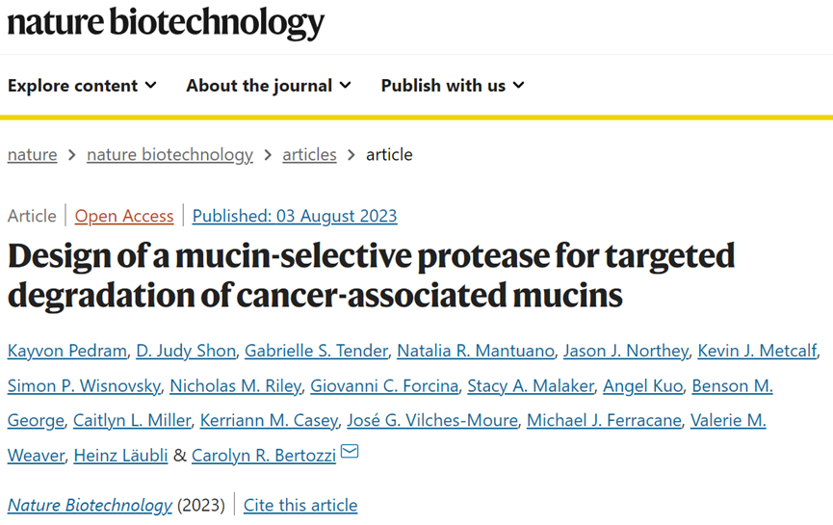This screenshot has height=525, width=833.
Task: Open the nature biotechnology breadcrumb
Action: (x=170, y=155)
